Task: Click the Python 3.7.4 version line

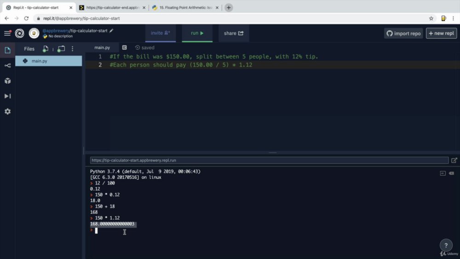Action: point(145,171)
